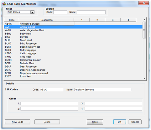The width and height of the screenshot is (151, 130).
Task: Select the CHML Child Meal row
Action: pyautogui.click(x=73, y=57)
